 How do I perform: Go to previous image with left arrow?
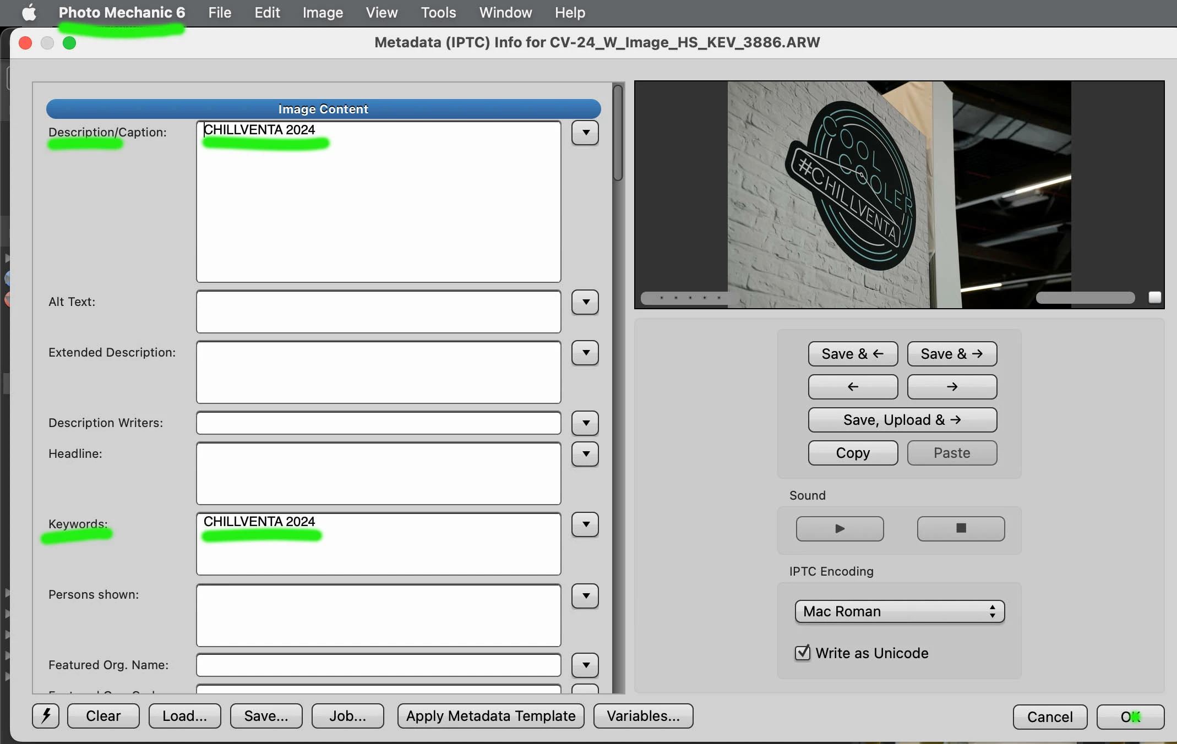point(853,387)
